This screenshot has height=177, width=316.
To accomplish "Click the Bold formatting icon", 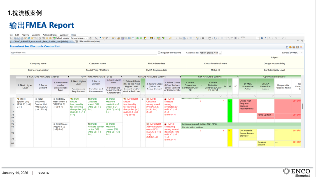I will 262,38.
